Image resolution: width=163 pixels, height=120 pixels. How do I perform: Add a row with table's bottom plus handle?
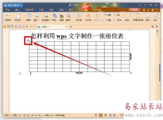click(79, 73)
